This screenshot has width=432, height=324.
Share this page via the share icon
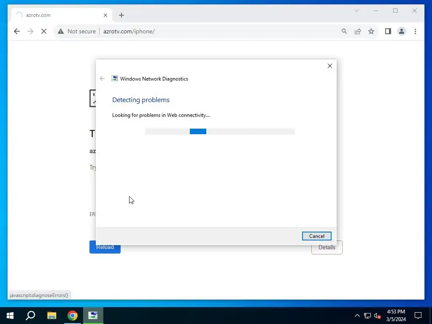[x=358, y=31]
